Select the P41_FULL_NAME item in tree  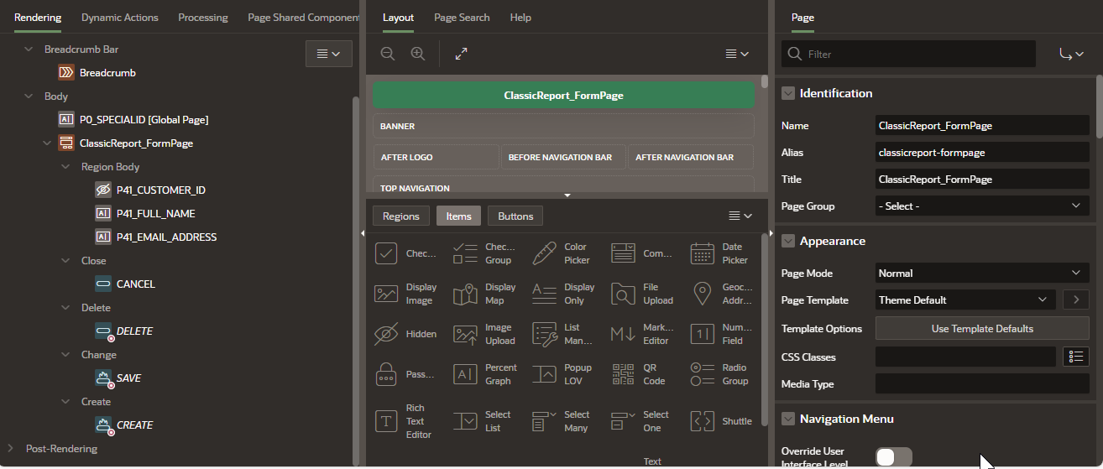(156, 214)
